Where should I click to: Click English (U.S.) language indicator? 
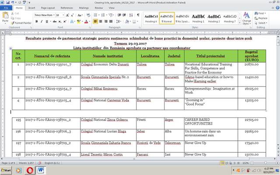click(x=52, y=163)
